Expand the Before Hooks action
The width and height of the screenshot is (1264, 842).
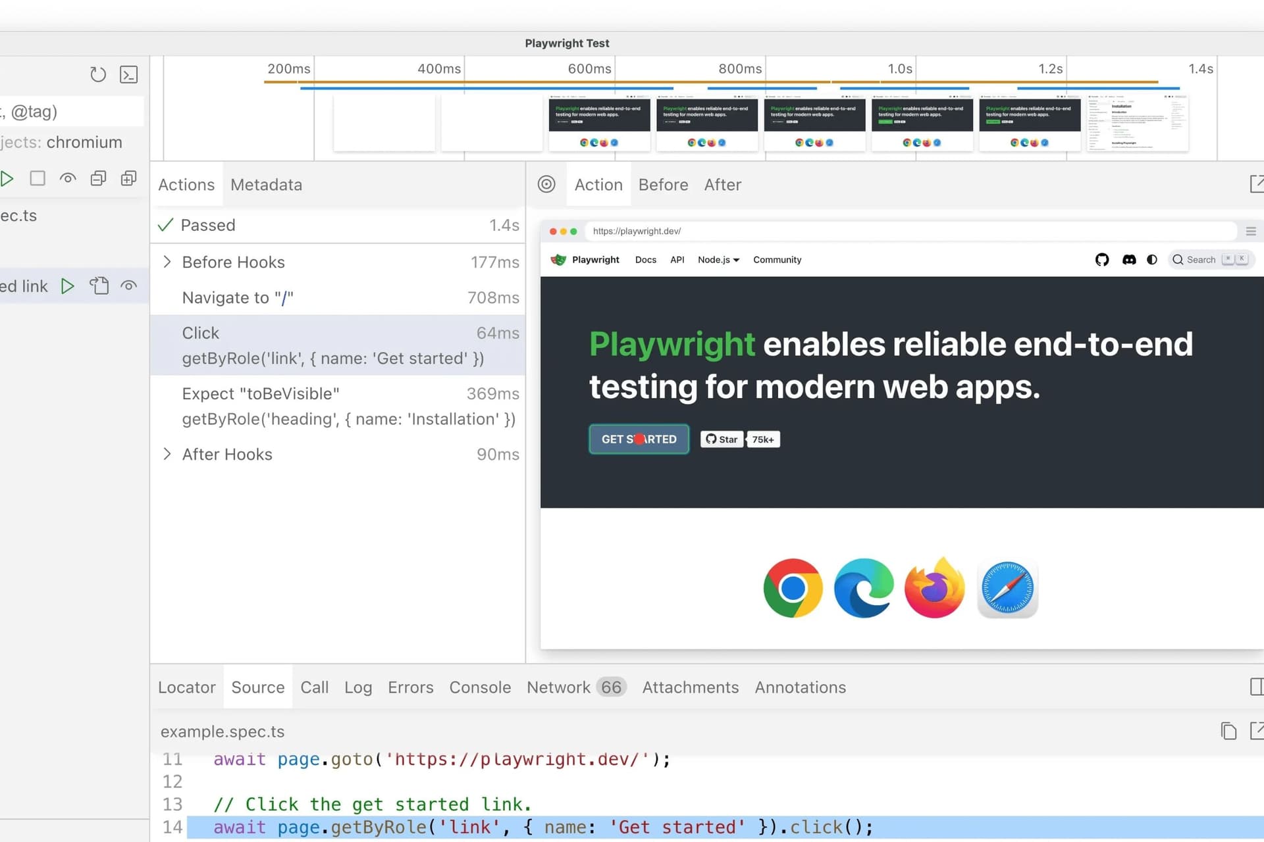pyautogui.click(x=167, y=262)
